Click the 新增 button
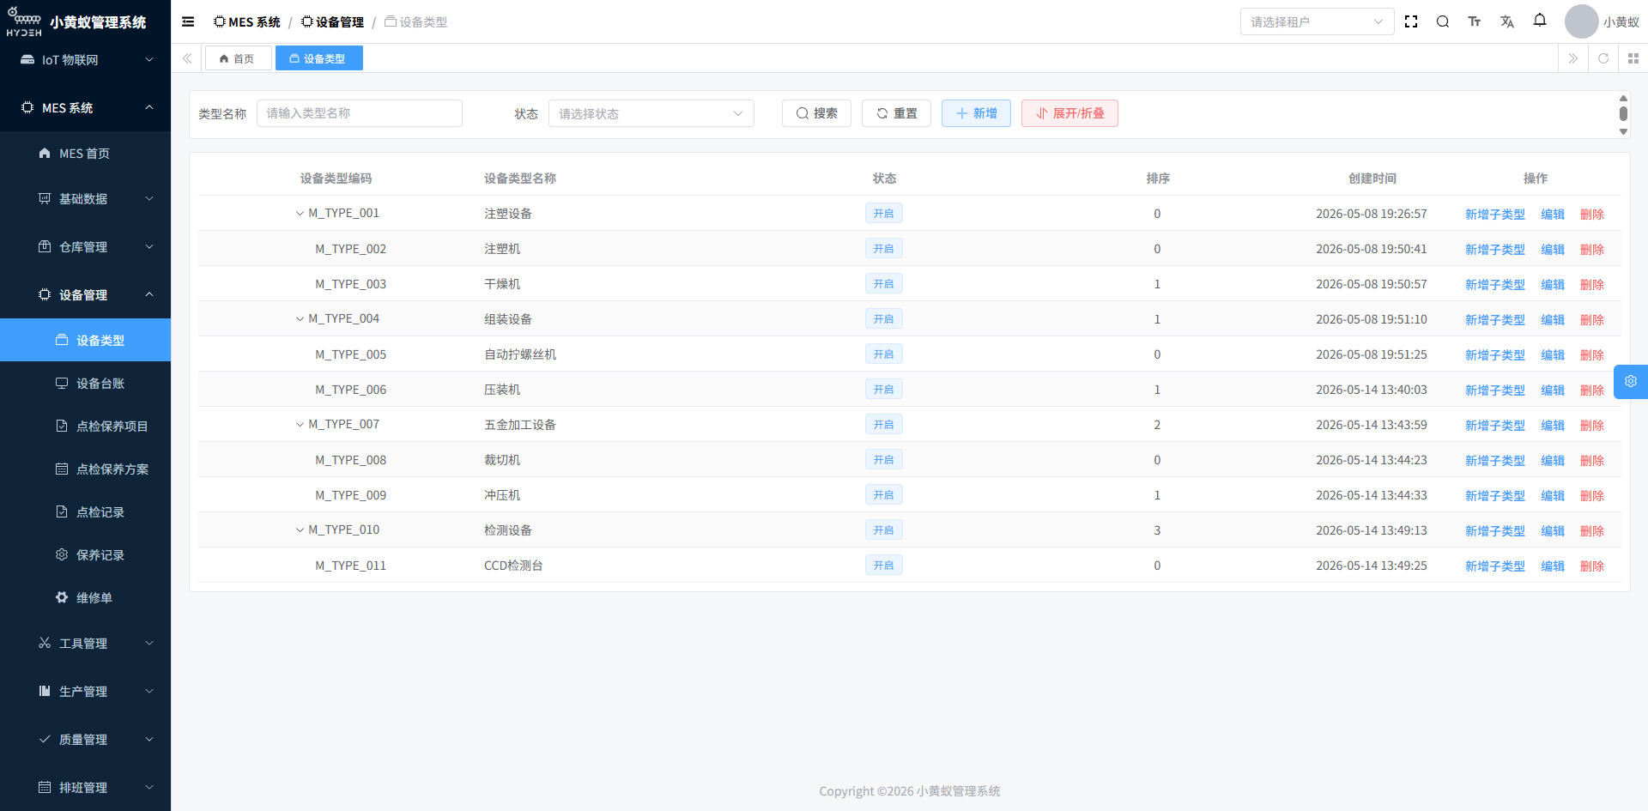The image size is (1648, 811). pyautogui.click(x=976, y=113)
